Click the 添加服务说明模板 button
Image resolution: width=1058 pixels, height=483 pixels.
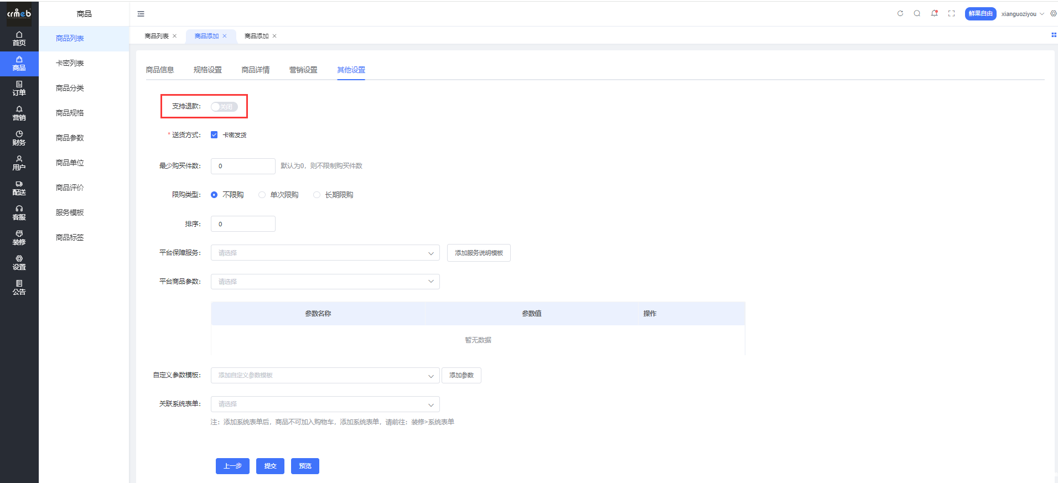pos(479,253)
